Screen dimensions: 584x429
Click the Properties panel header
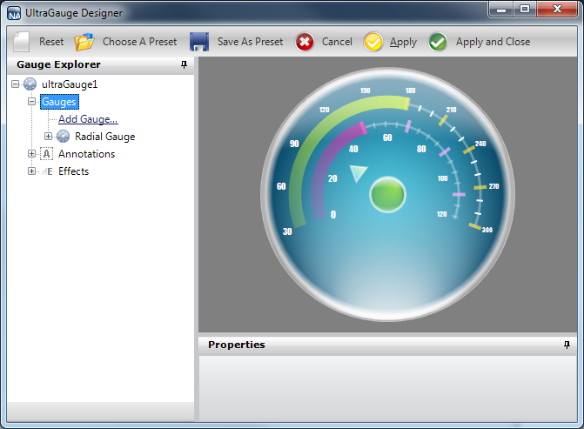click(387, 345)
